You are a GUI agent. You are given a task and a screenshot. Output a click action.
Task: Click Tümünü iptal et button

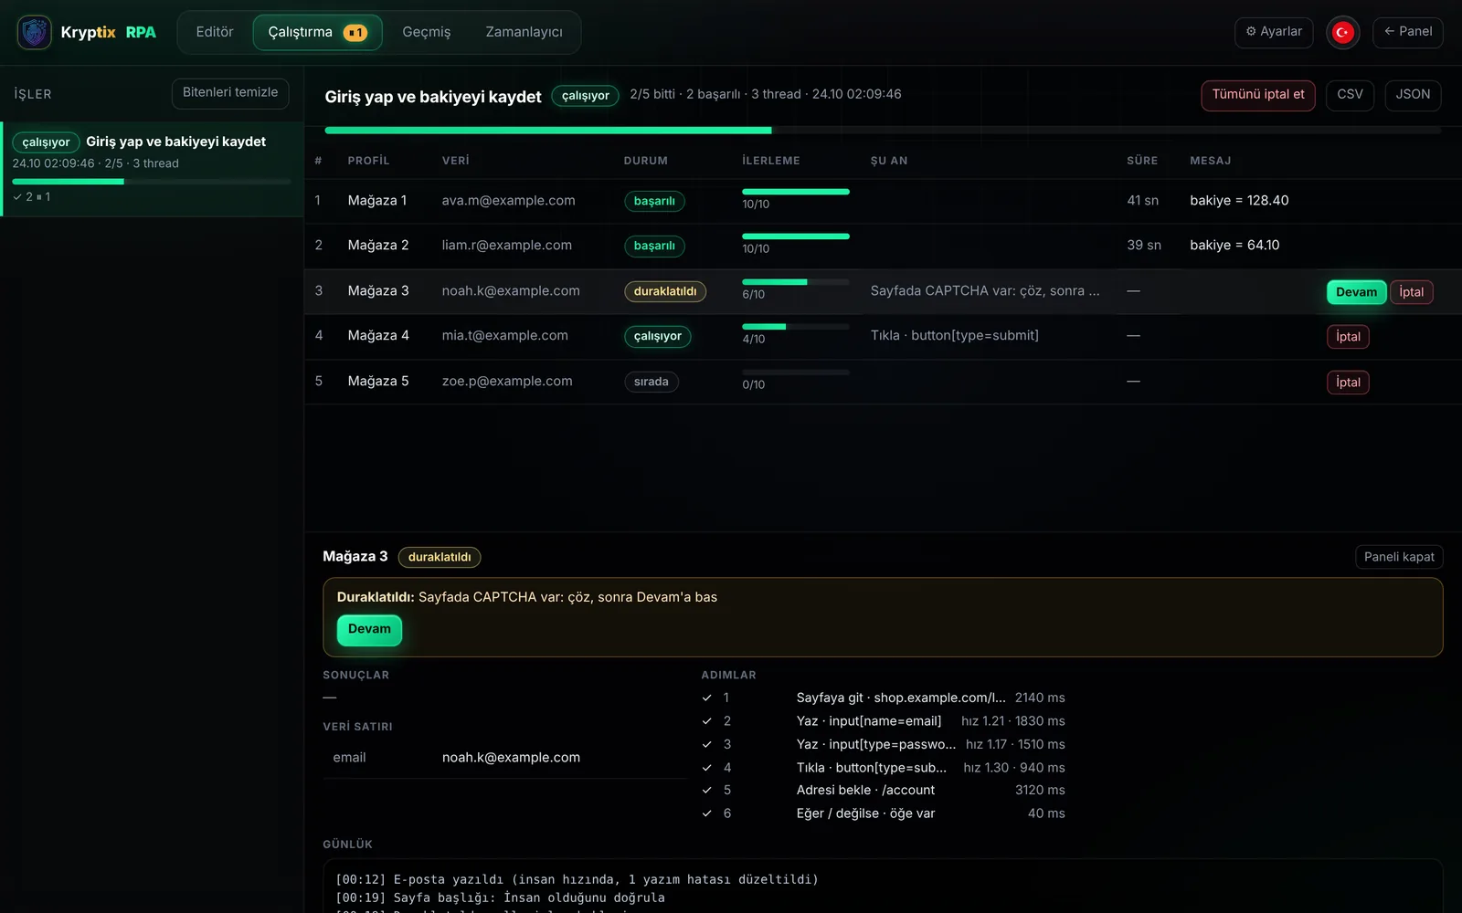(x=1257, y=95)
